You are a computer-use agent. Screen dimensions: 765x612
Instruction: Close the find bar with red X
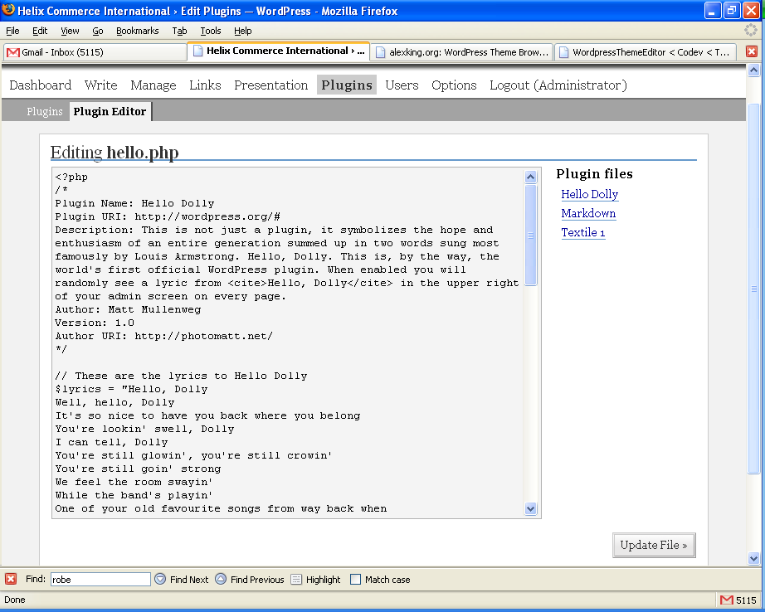pos(11,580)
